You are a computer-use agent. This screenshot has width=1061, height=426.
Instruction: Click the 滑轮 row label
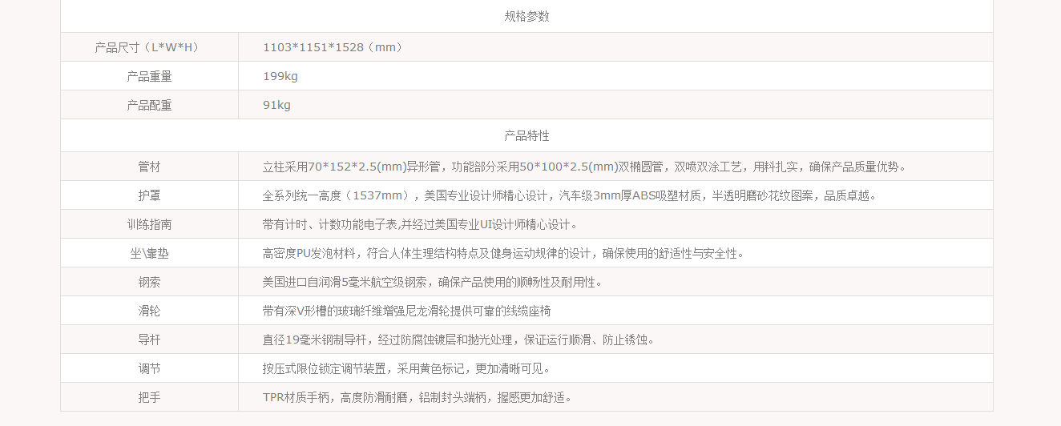coord(149,311)
